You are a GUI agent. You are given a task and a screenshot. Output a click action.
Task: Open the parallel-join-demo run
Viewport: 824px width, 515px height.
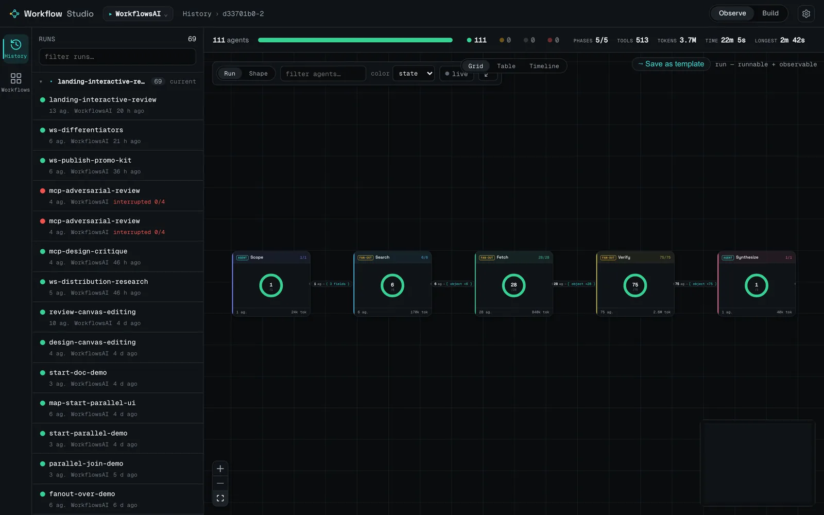pyautogui.click(x=118, y=469)
